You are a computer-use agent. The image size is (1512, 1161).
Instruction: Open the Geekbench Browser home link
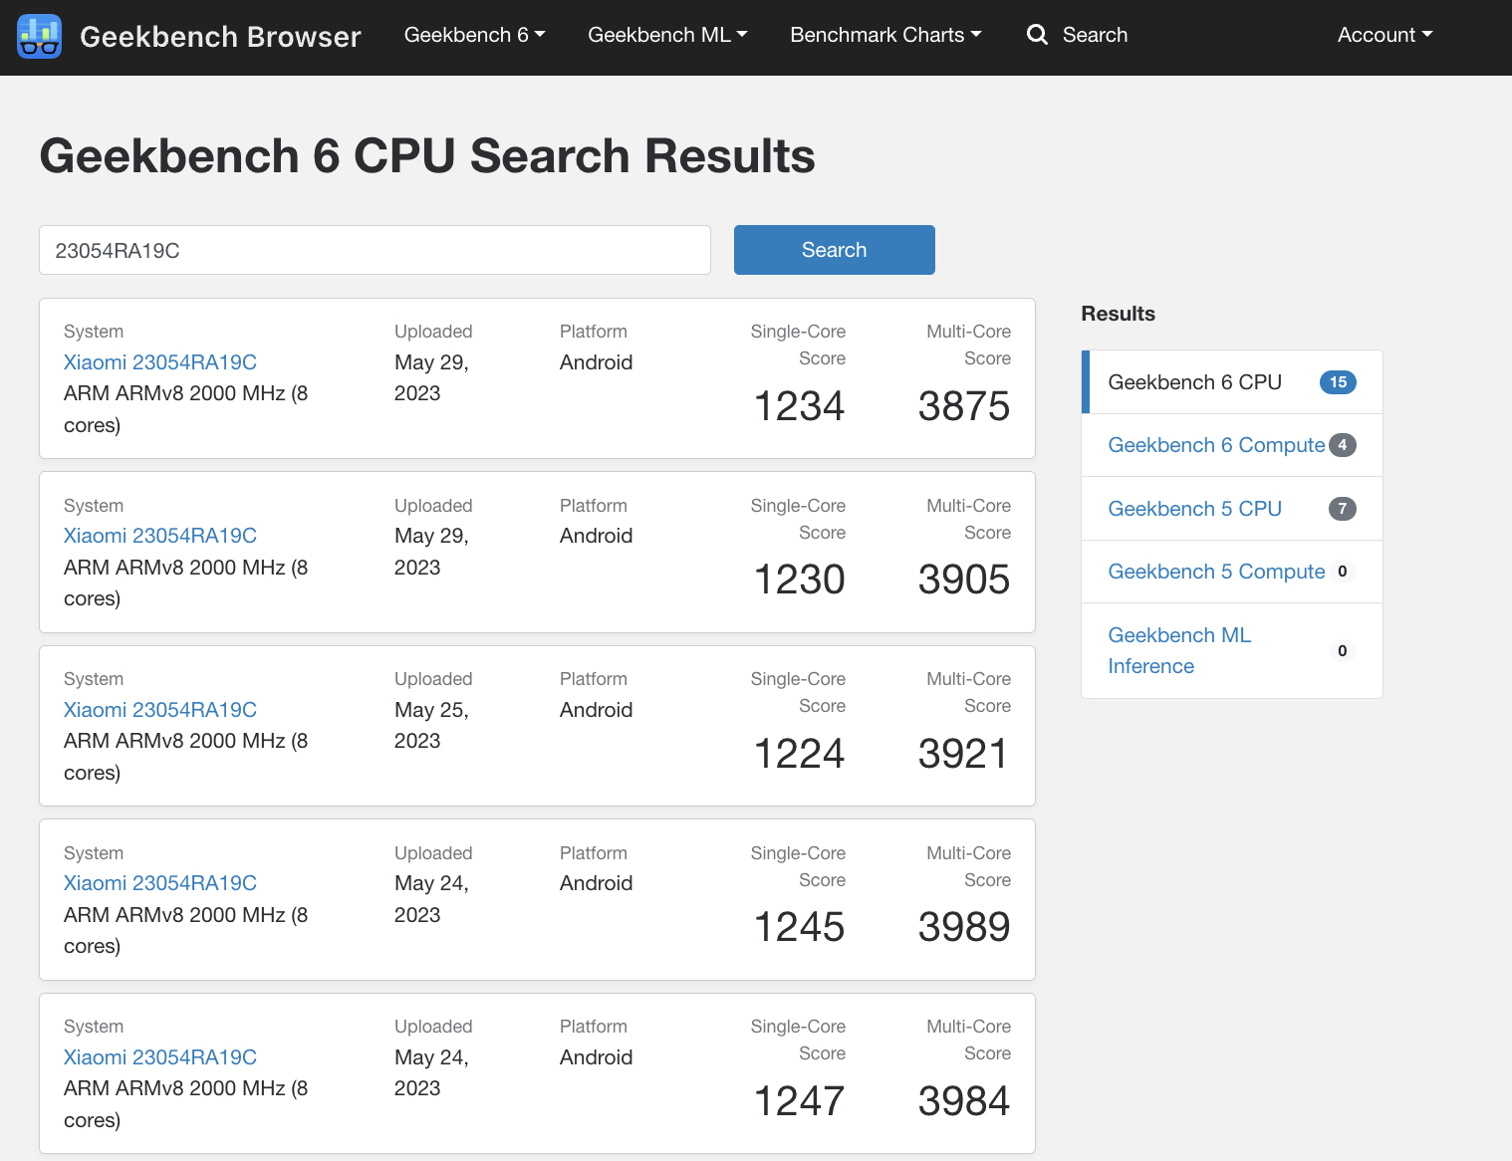pos(220,37)
